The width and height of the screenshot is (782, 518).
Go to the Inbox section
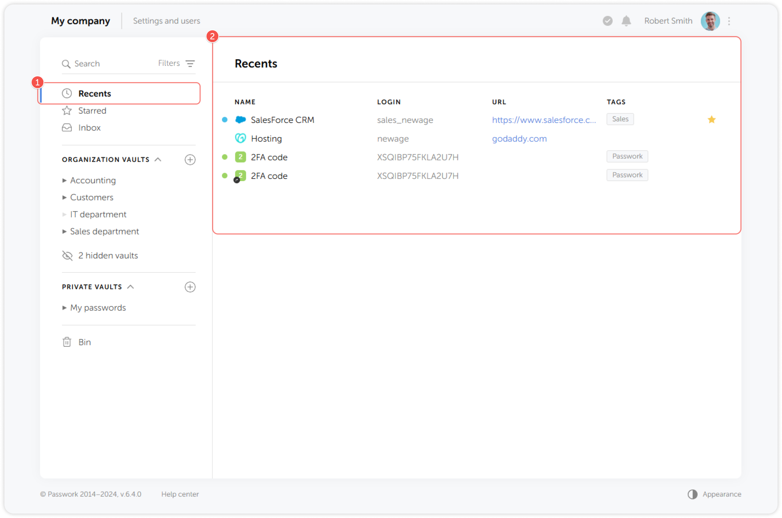tap(89, 128)
